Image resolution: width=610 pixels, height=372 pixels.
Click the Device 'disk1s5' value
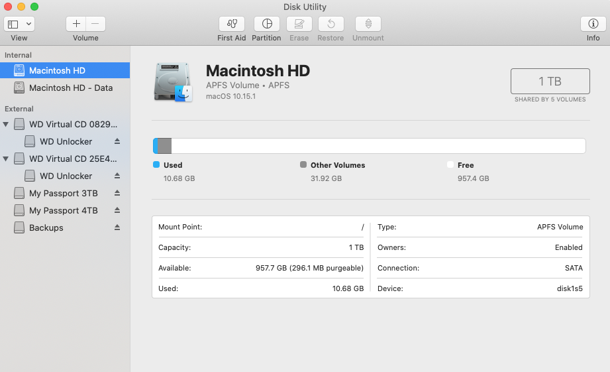pyautogui.click(x=570, y=288)
